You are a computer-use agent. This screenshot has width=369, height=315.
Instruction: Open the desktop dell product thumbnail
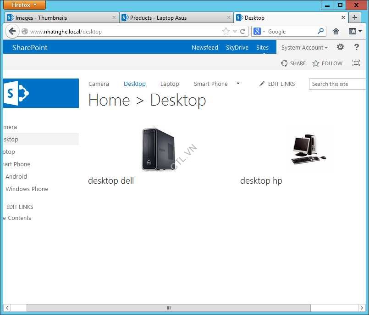[158, 150]
